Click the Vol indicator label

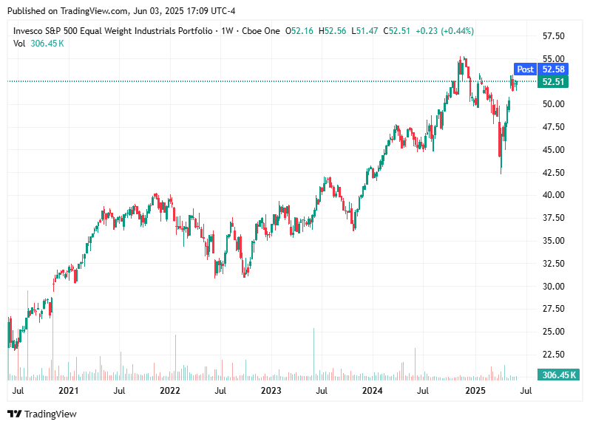click(x=19, y=44)
